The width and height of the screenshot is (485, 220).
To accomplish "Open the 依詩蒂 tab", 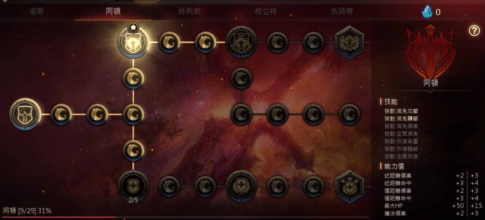I will (x=342, y=12).
